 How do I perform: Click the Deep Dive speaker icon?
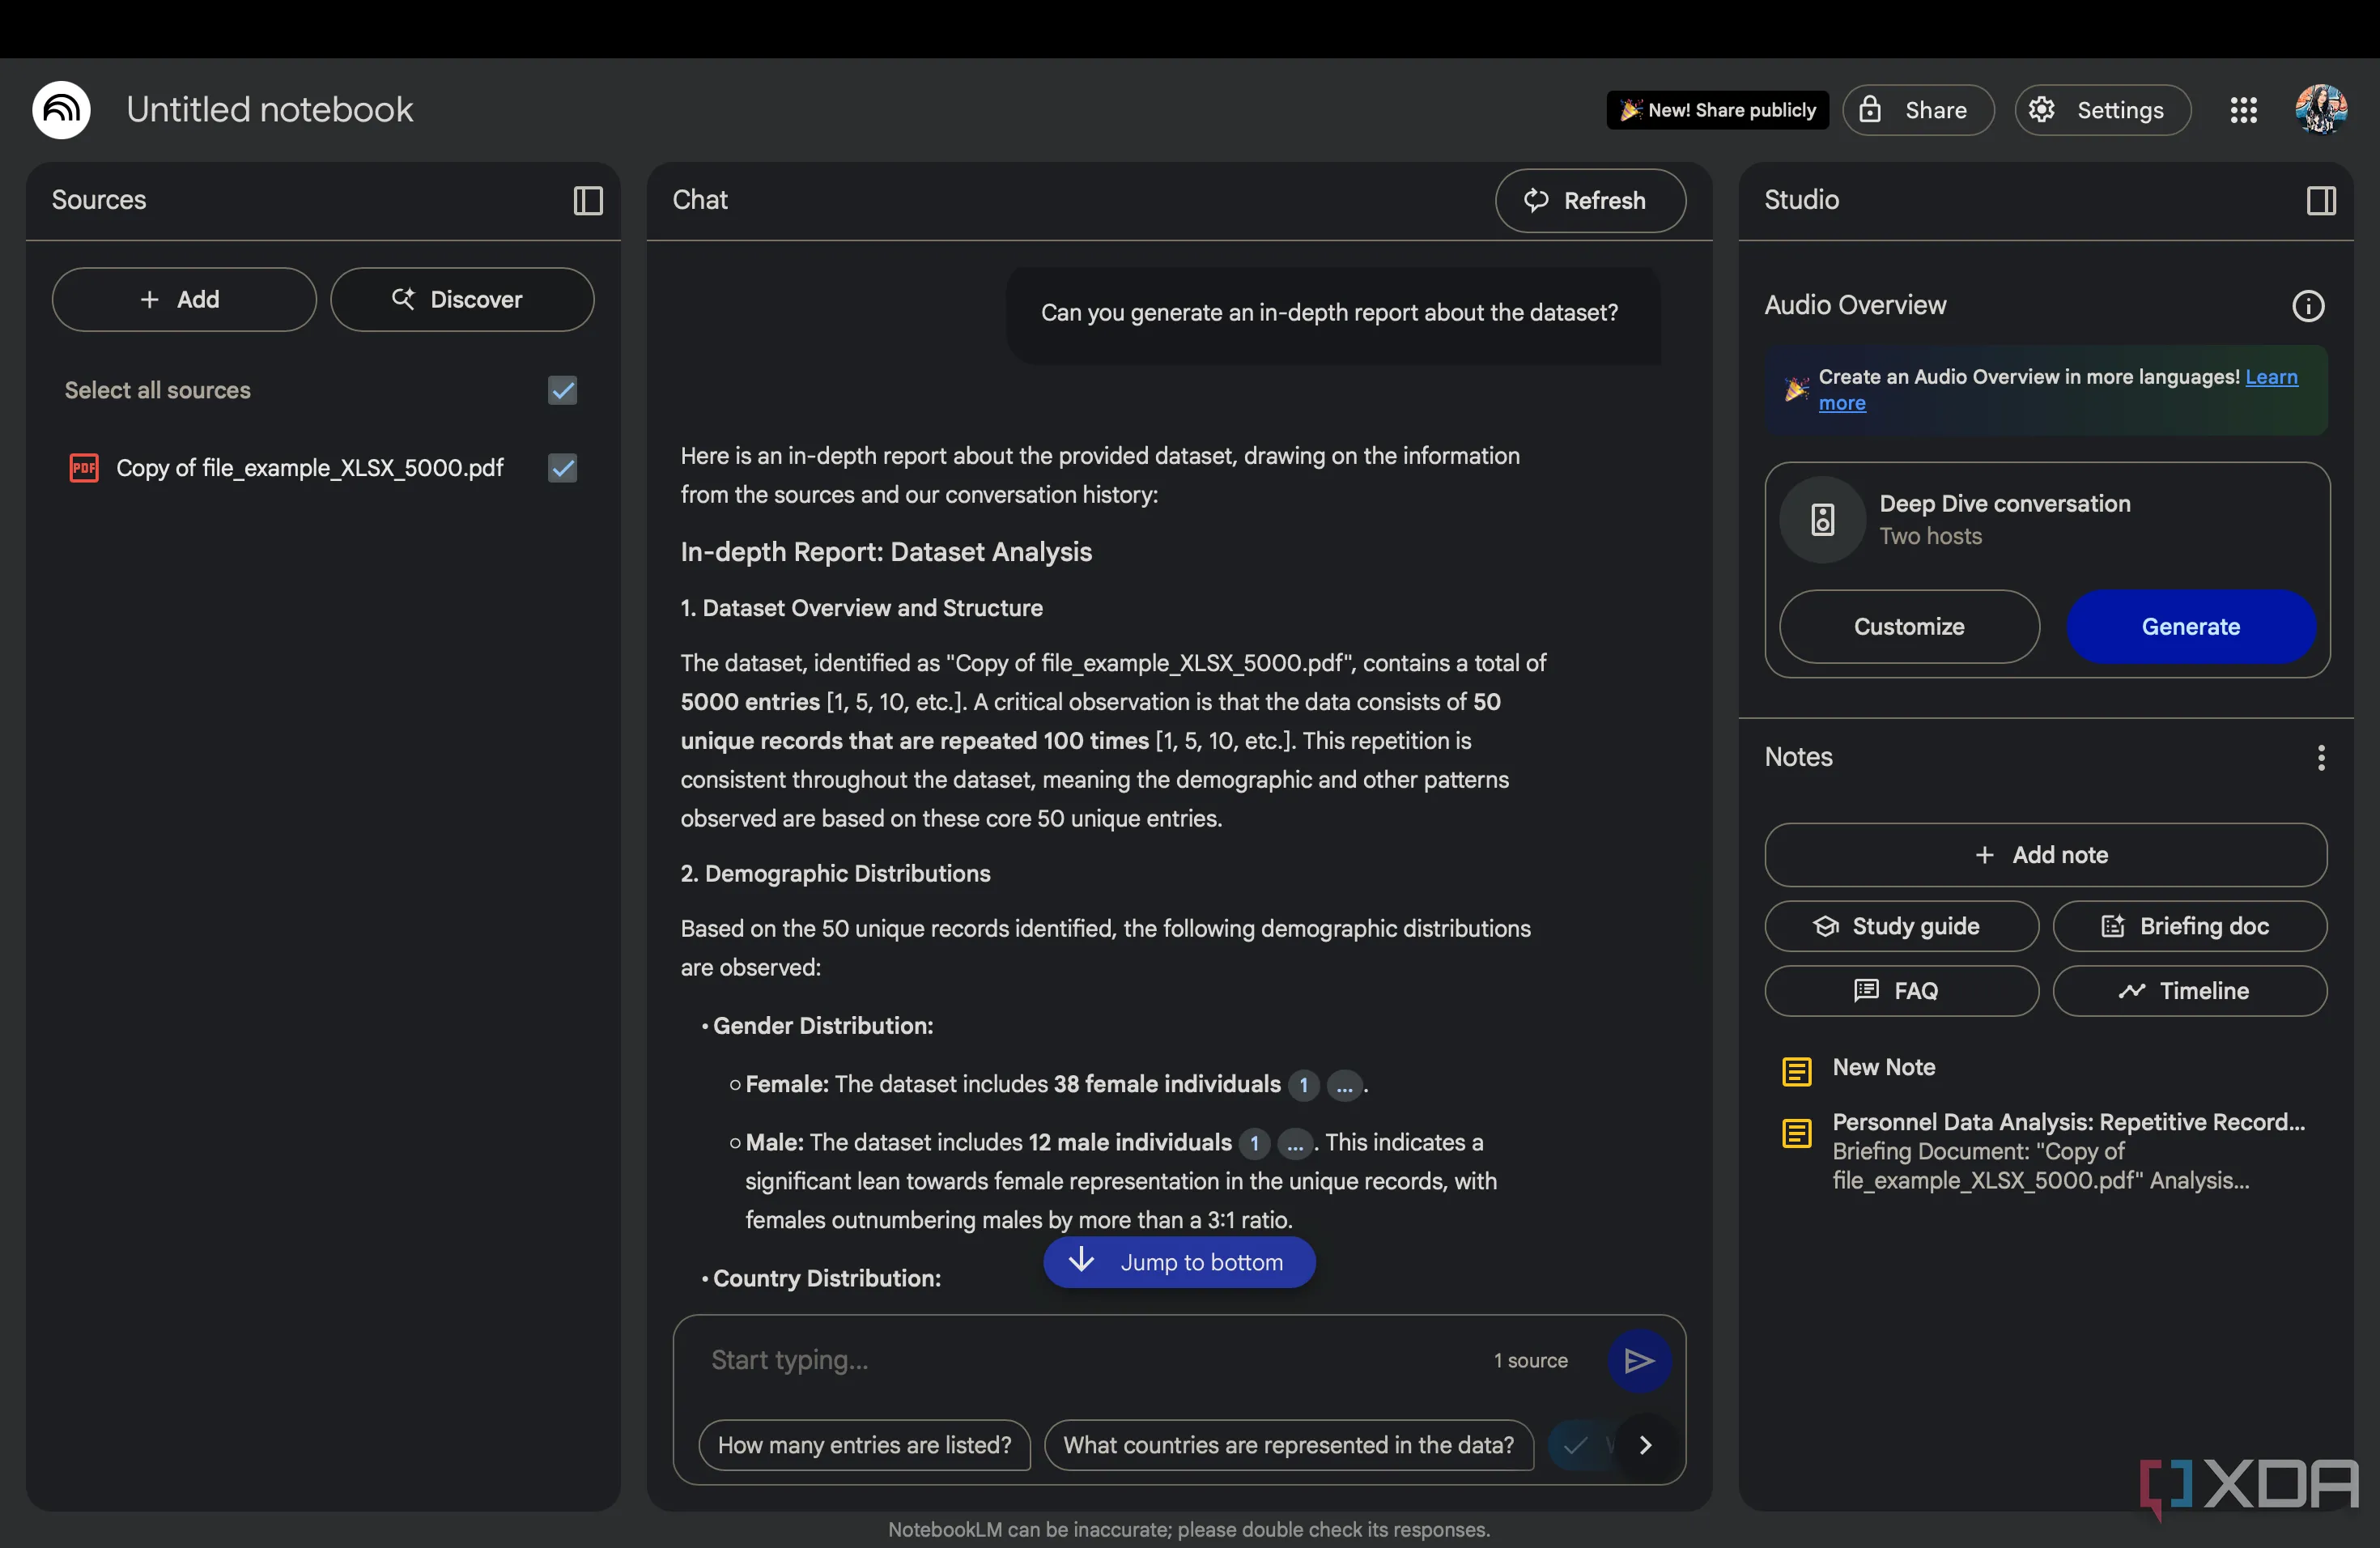tap(1822, 520)
